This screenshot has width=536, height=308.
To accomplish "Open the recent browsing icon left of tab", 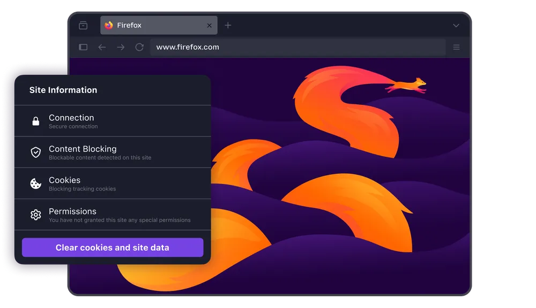I will (x=83, y=25).
